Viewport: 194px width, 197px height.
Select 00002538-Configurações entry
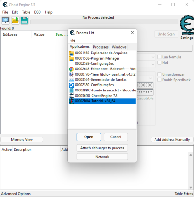(x=102, y=64)
